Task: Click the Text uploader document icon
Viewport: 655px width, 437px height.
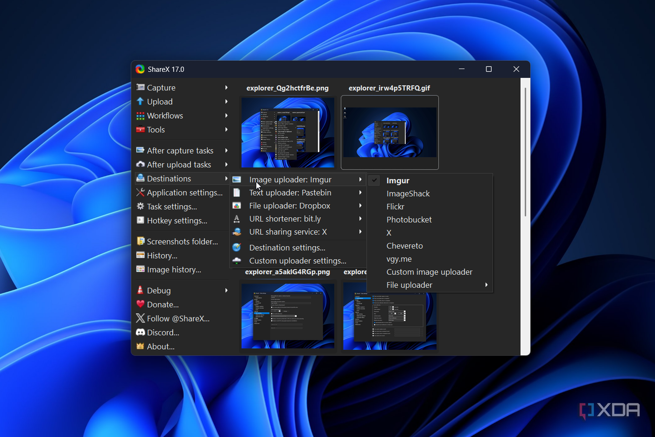Action: pos(237,193)
